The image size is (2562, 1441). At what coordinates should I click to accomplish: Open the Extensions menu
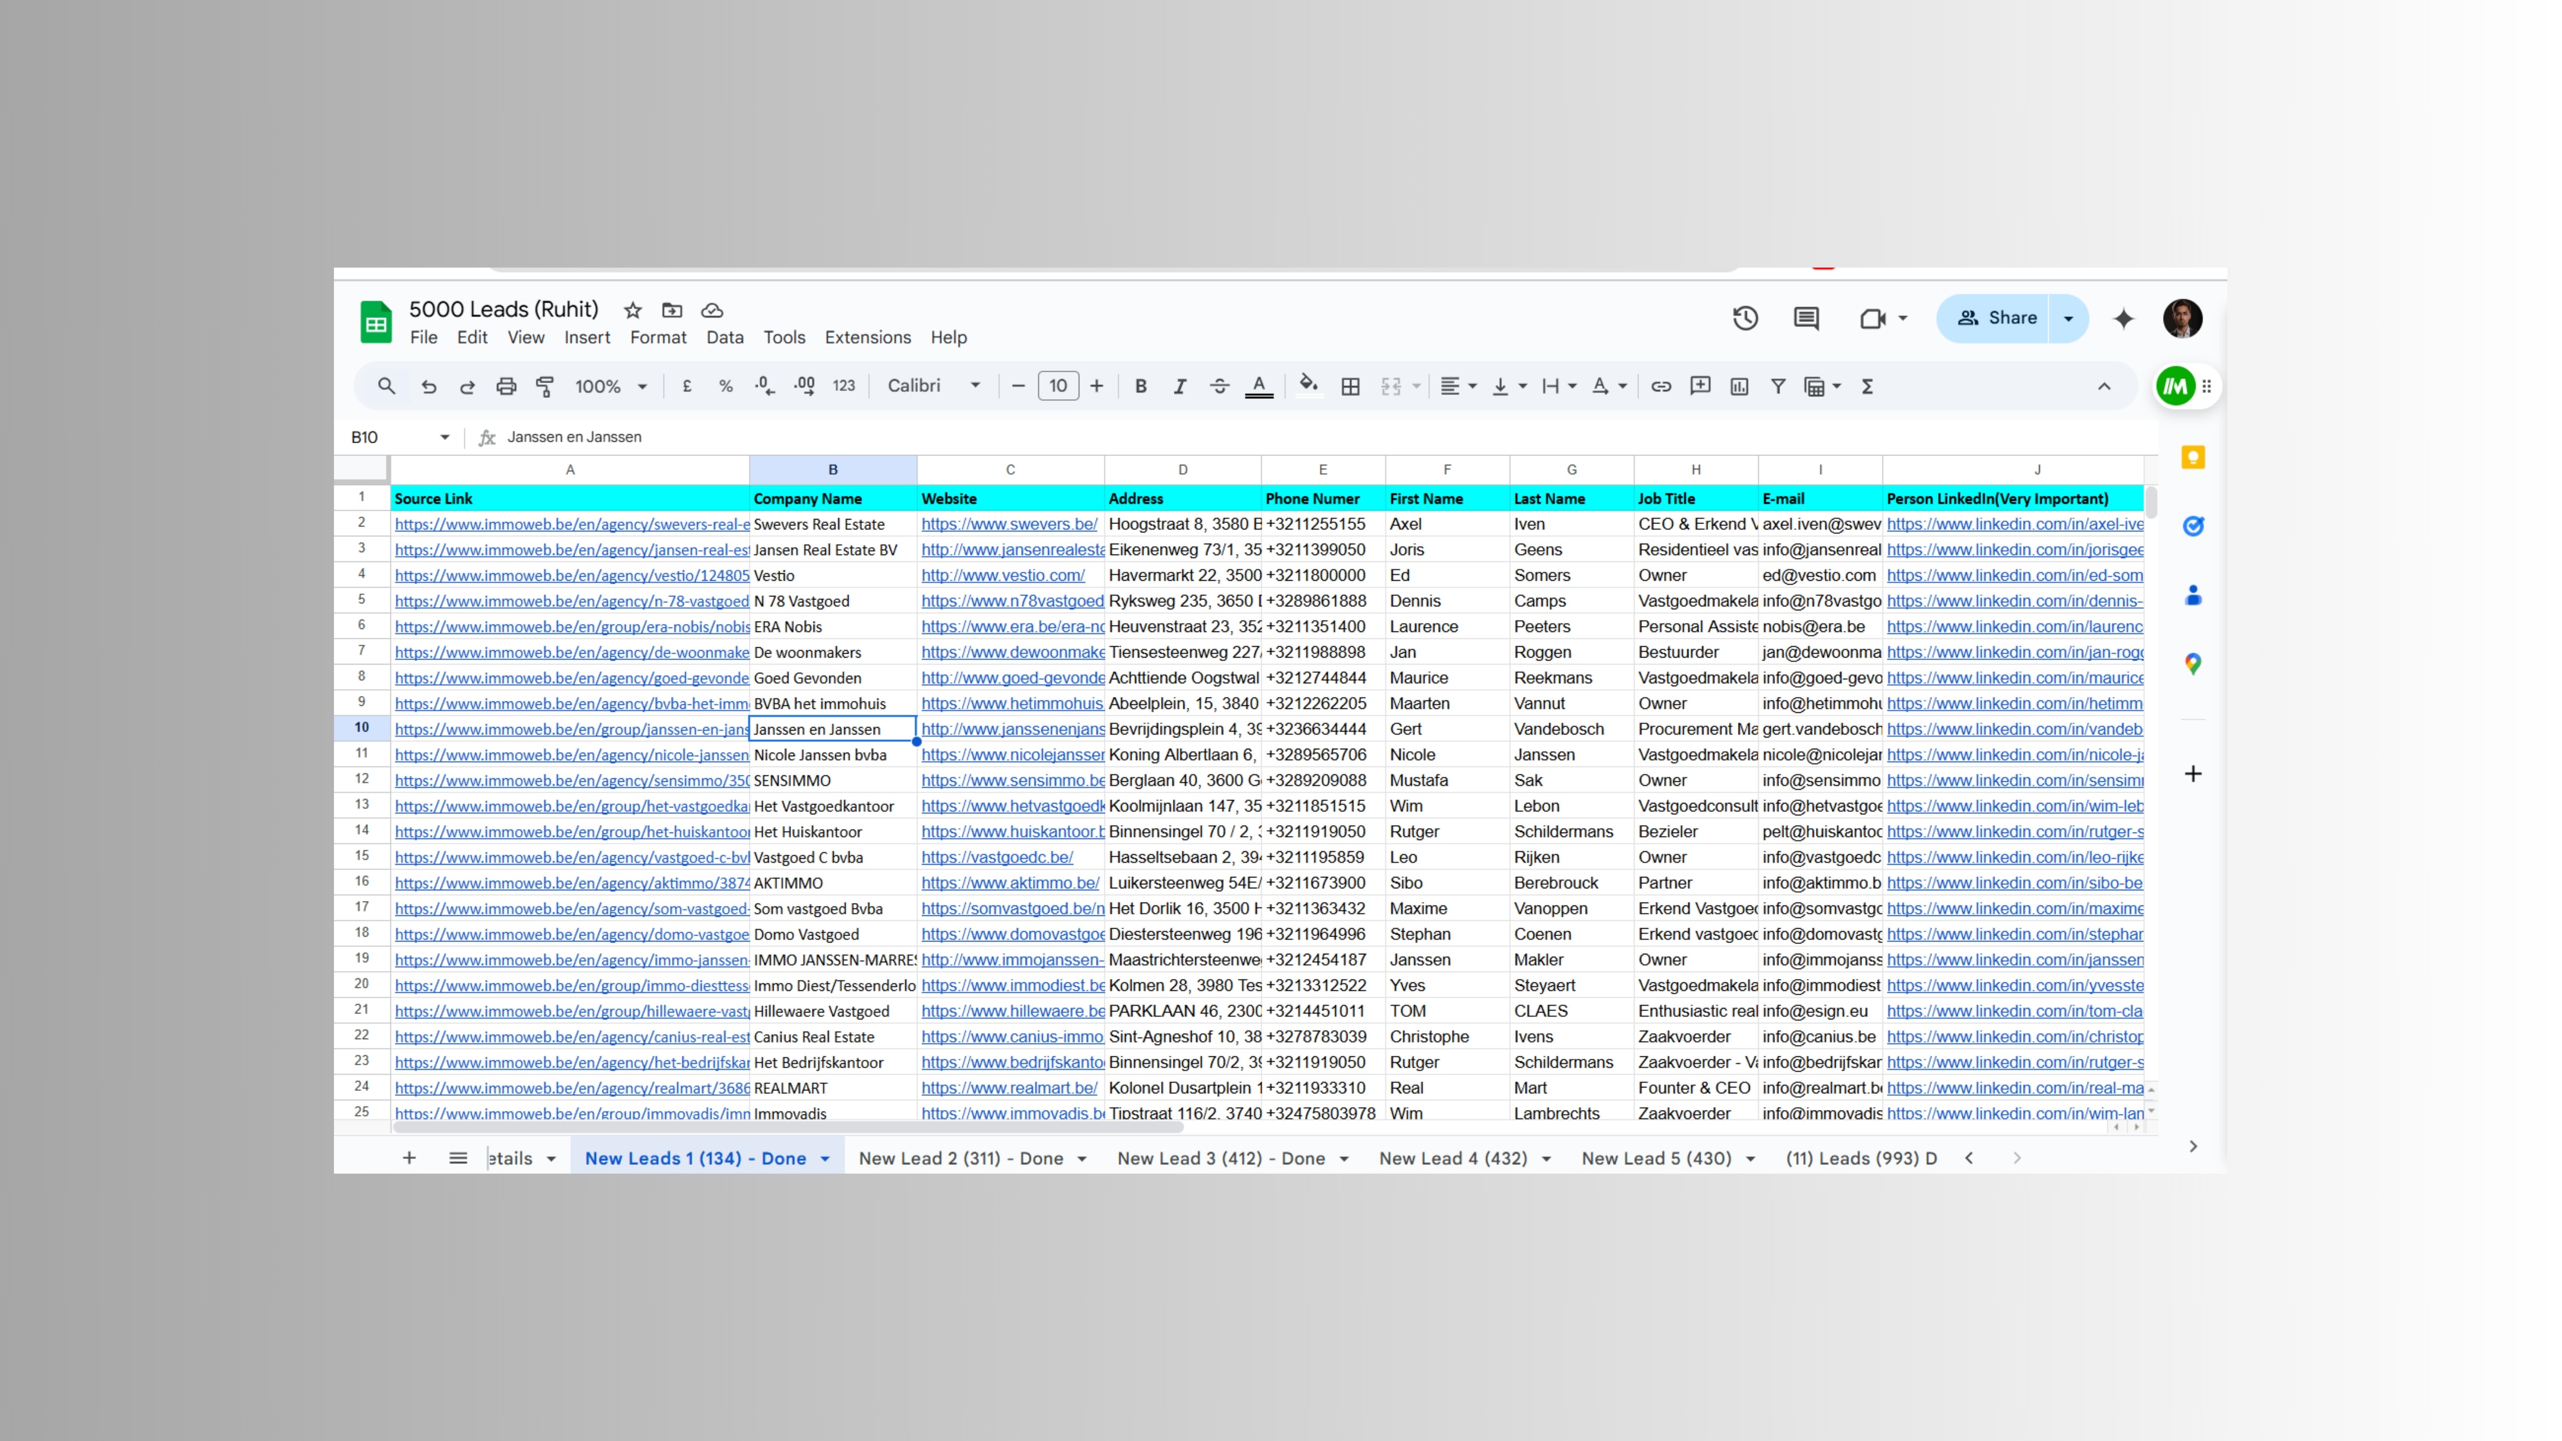[x=867, y=337]
